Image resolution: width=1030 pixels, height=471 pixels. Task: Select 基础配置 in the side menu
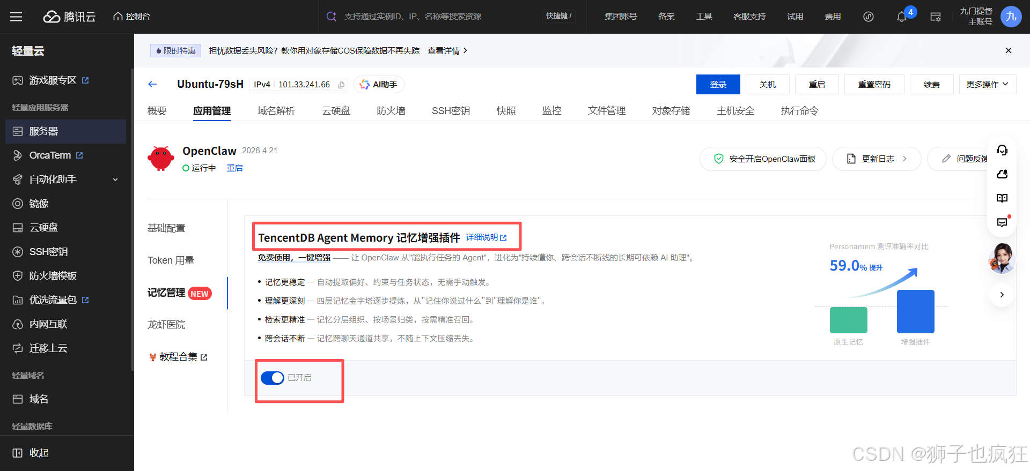[x=166, y=228]
